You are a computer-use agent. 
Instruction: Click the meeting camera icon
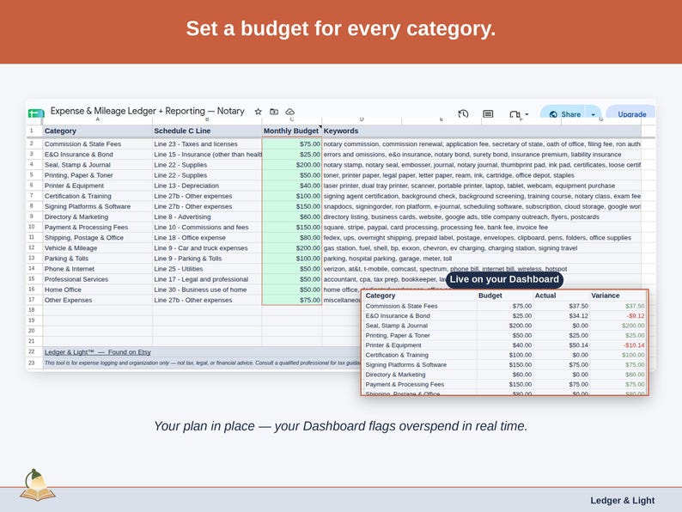[x=515, y=114]
